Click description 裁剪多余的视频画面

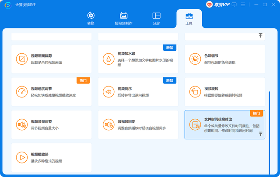coord(46,62)
